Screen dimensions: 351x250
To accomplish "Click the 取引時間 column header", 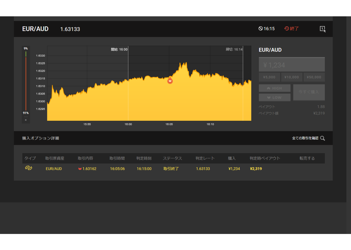I will click(x=117, y=158).
